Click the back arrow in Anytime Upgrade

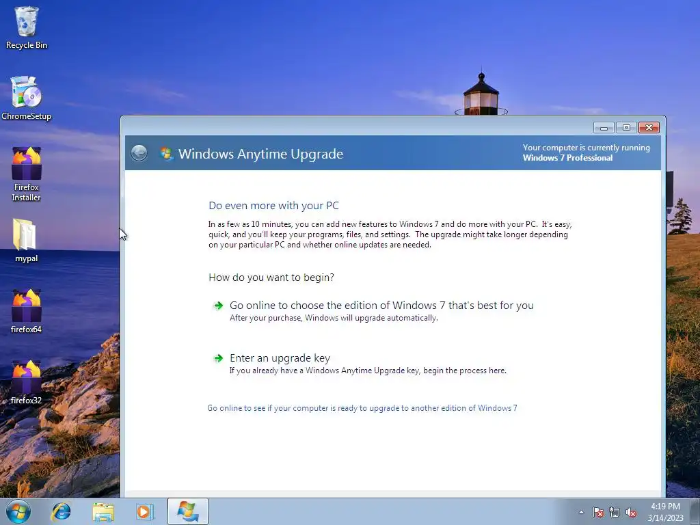(x=139, y=153)
